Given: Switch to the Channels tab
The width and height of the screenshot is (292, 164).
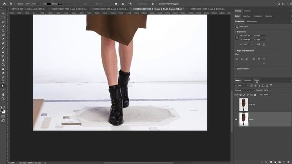Looking at the screenshot, I should [x=247, y=80].
